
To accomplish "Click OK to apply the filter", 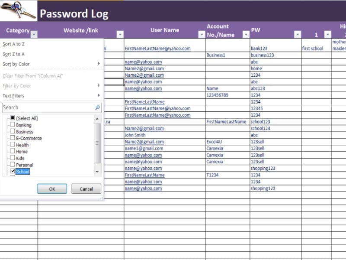I will point(52,188).
